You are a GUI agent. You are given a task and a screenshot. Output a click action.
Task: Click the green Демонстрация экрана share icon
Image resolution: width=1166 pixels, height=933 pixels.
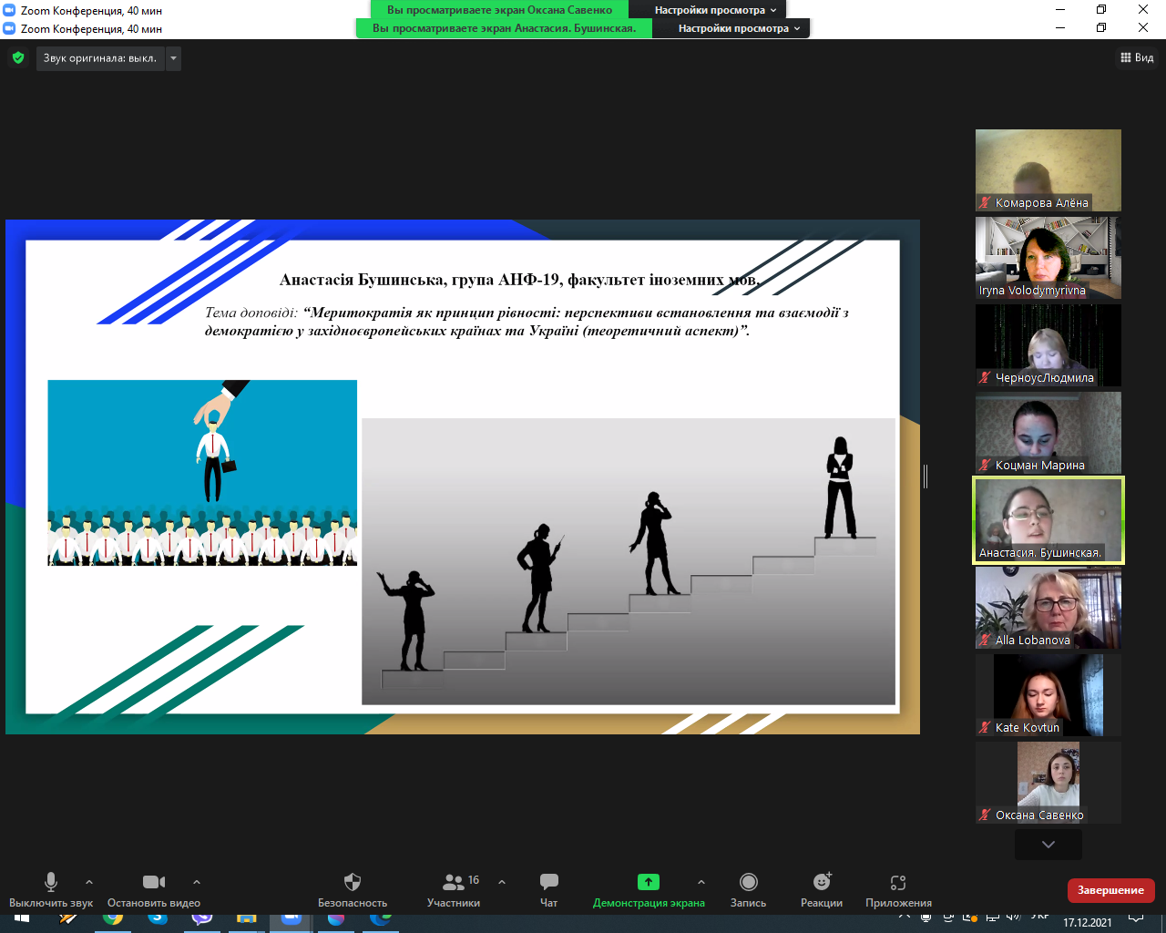point(648,882)
